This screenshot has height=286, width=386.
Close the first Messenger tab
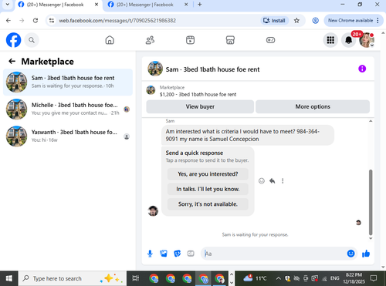coord(96,5)
